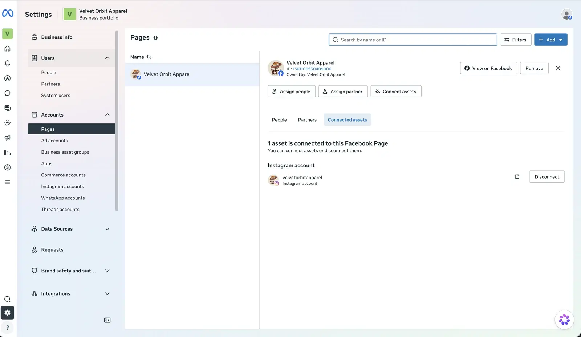Open Partners under Users

click(50, 84)
